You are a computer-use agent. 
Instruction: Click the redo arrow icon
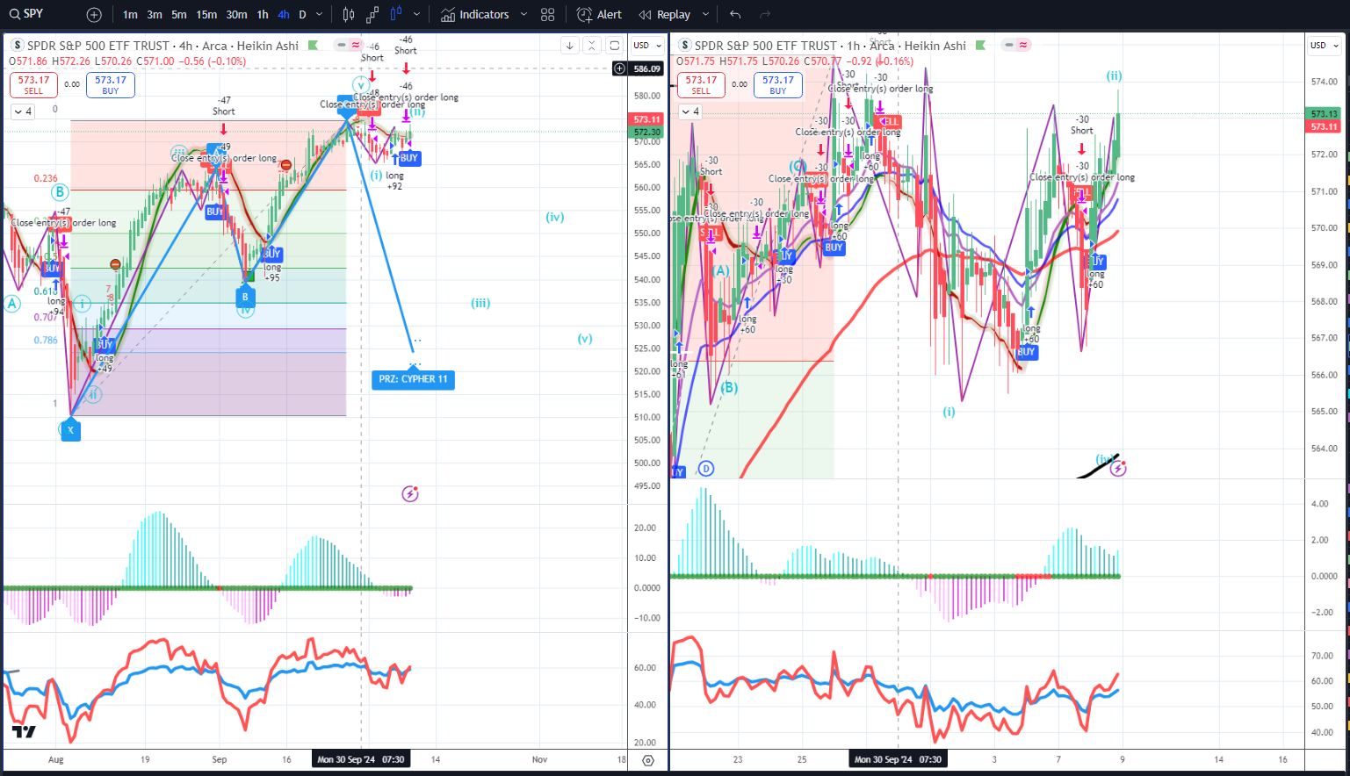click(765, 15)
